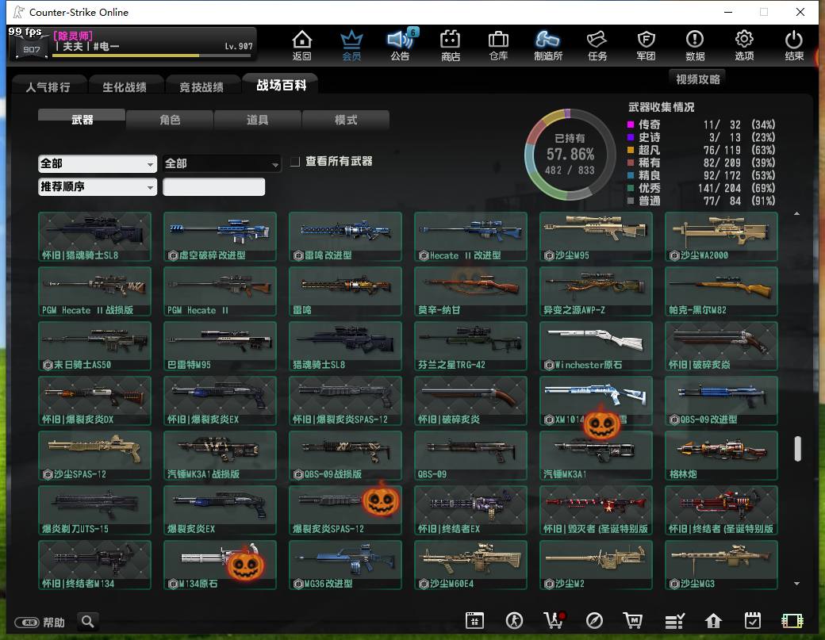Click the scroll down arrow of weapon list
The width and height of the screenshot is (825, 640).
797,583
